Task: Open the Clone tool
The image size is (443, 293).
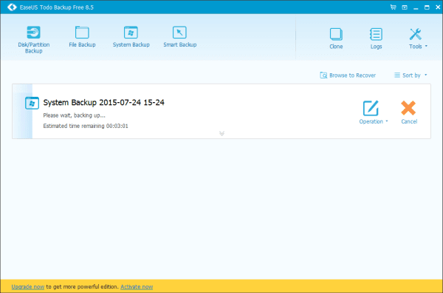Action: click(336, 38)
